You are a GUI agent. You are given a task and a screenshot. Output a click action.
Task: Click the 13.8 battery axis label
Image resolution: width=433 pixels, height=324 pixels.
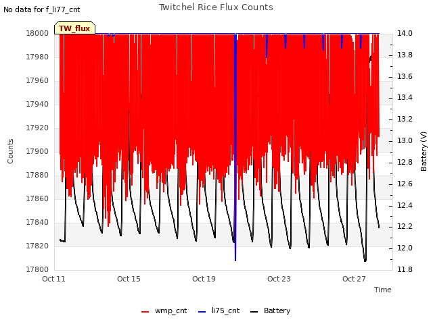tap(405, 55)
